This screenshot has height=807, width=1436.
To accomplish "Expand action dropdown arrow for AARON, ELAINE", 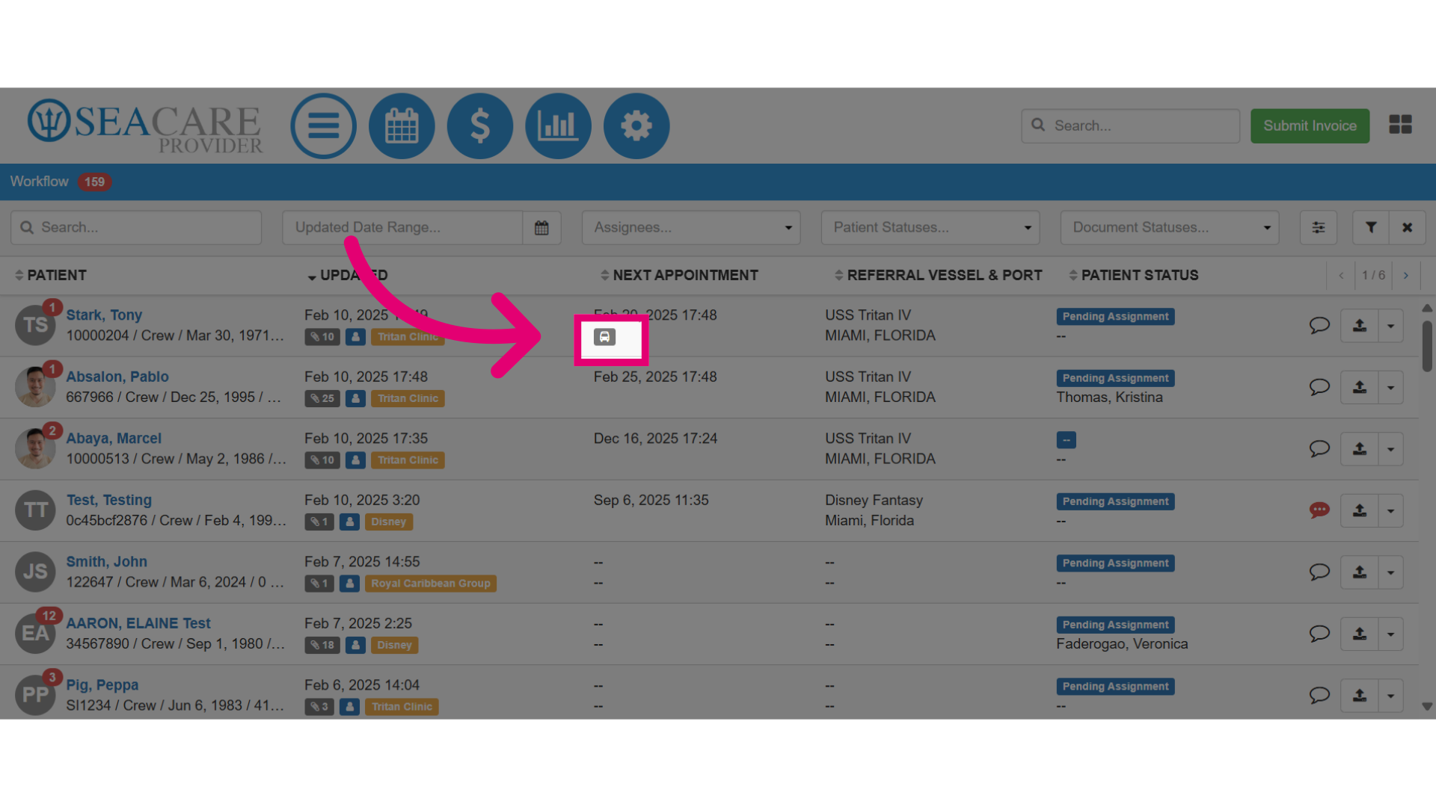I will [1391, 634].
